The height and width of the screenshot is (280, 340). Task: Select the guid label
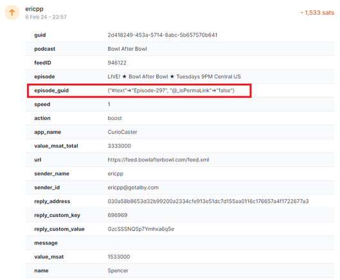[40, 35]
